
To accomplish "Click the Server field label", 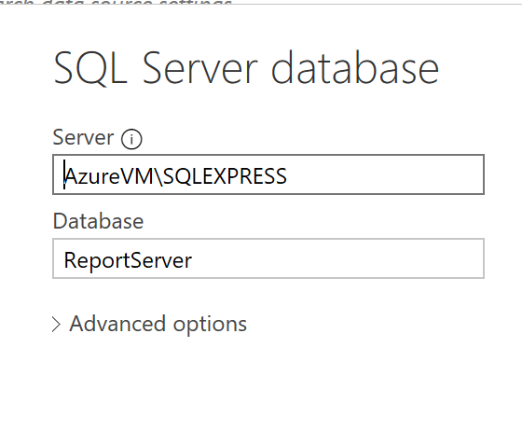I will click(83, 137).
